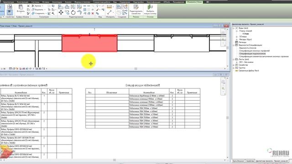The width and height of the screenshot is (292, 164).
Task: Click the Спецификация подоконников table title
Action: [143, 85]
